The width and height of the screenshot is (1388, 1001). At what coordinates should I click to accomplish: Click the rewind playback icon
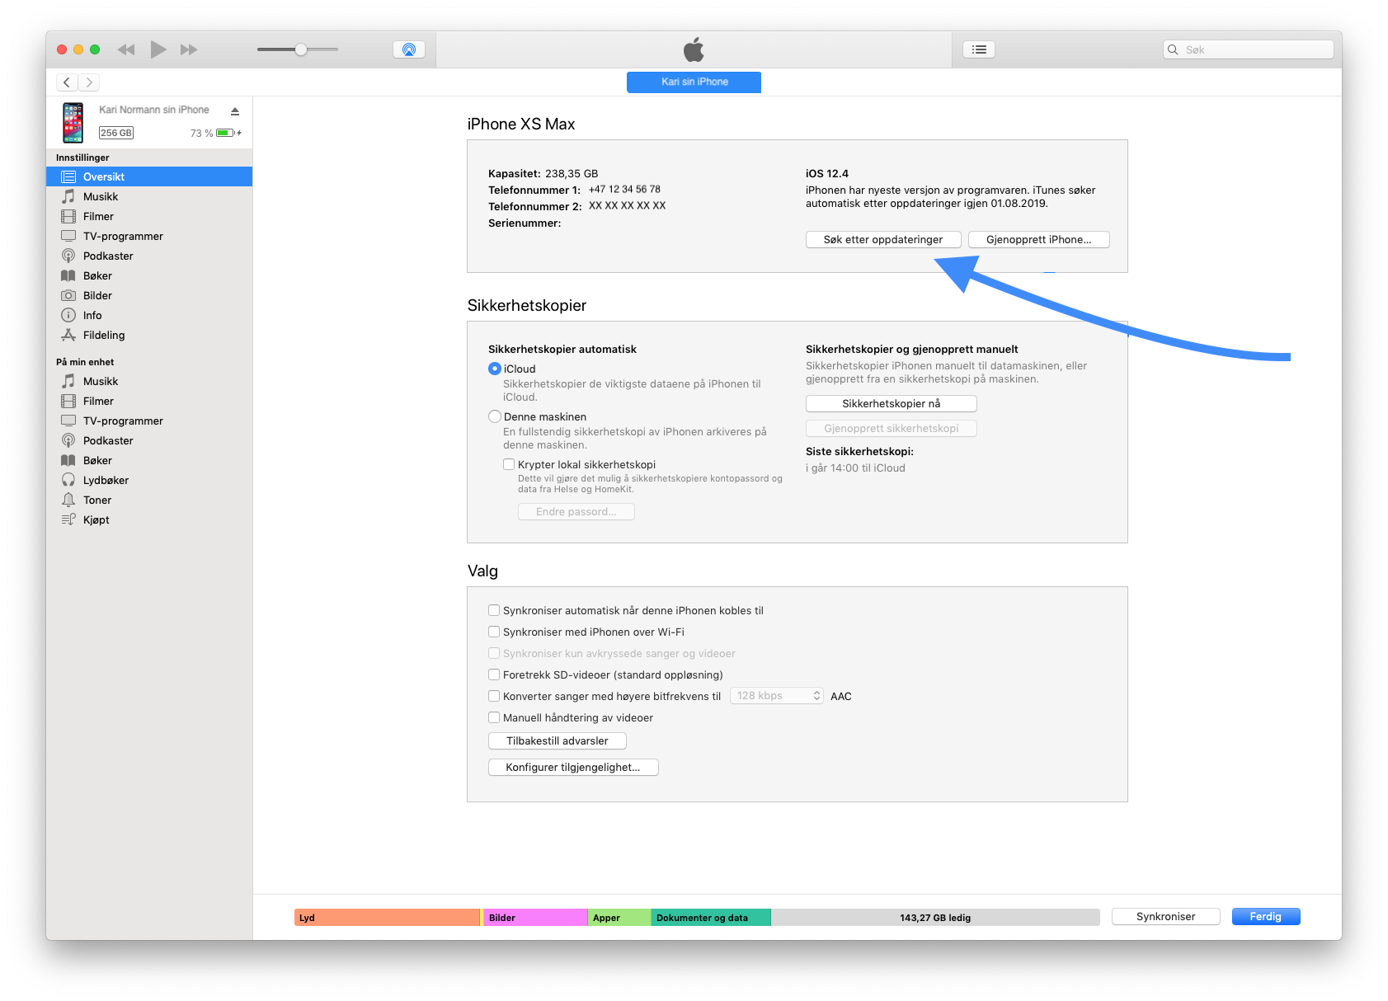[x=125, y=49]
